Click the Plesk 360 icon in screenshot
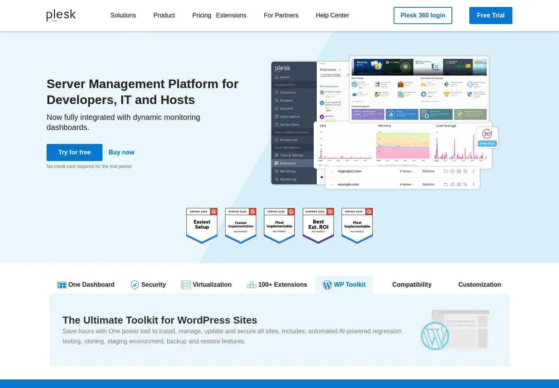This screenshot has width=559, height=388. point(487,134)
